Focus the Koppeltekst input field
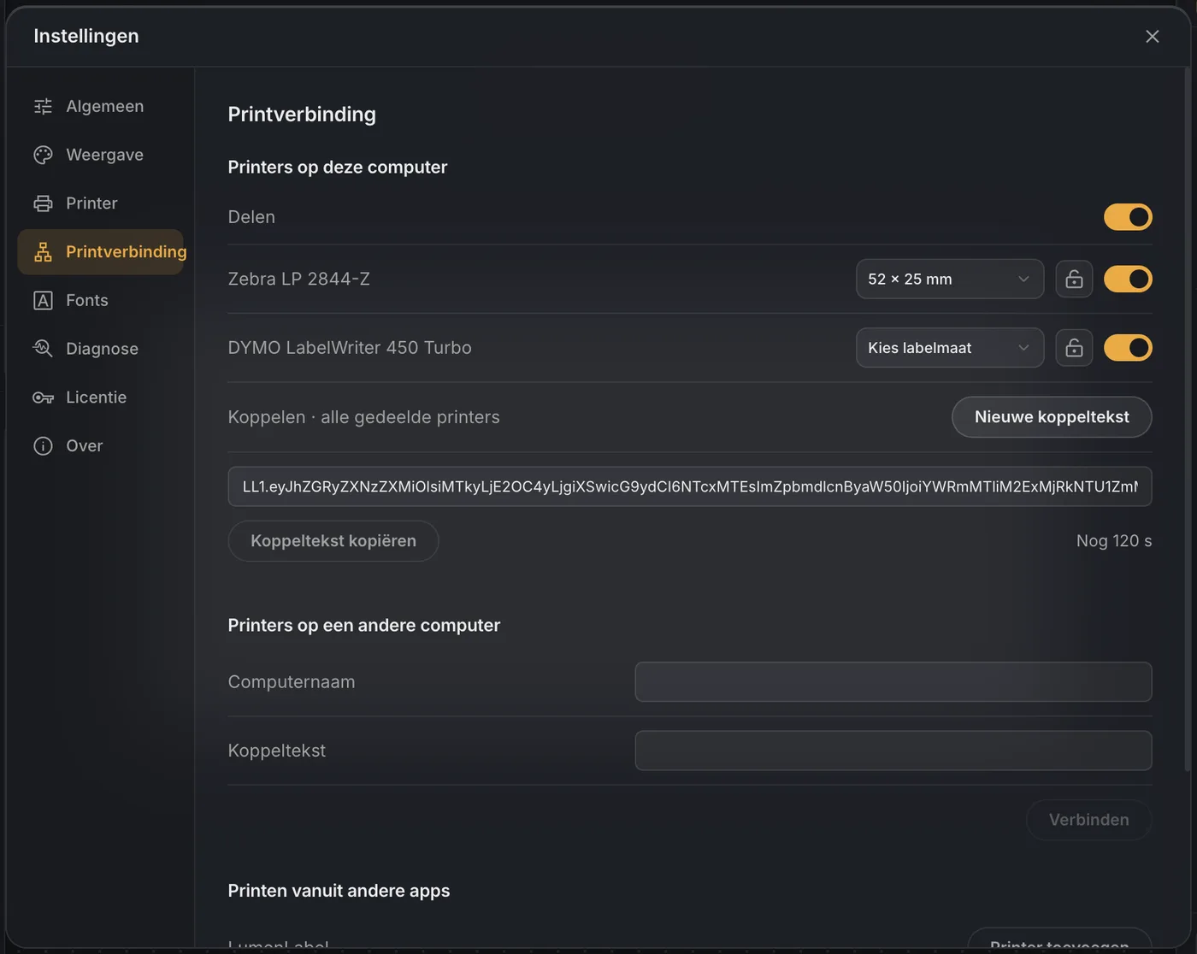Viewport: 1197px width, 954px height. [x=893, y=751]
